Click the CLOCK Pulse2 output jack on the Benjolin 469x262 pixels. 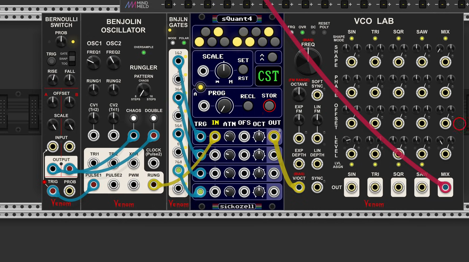tap(154, 163)
